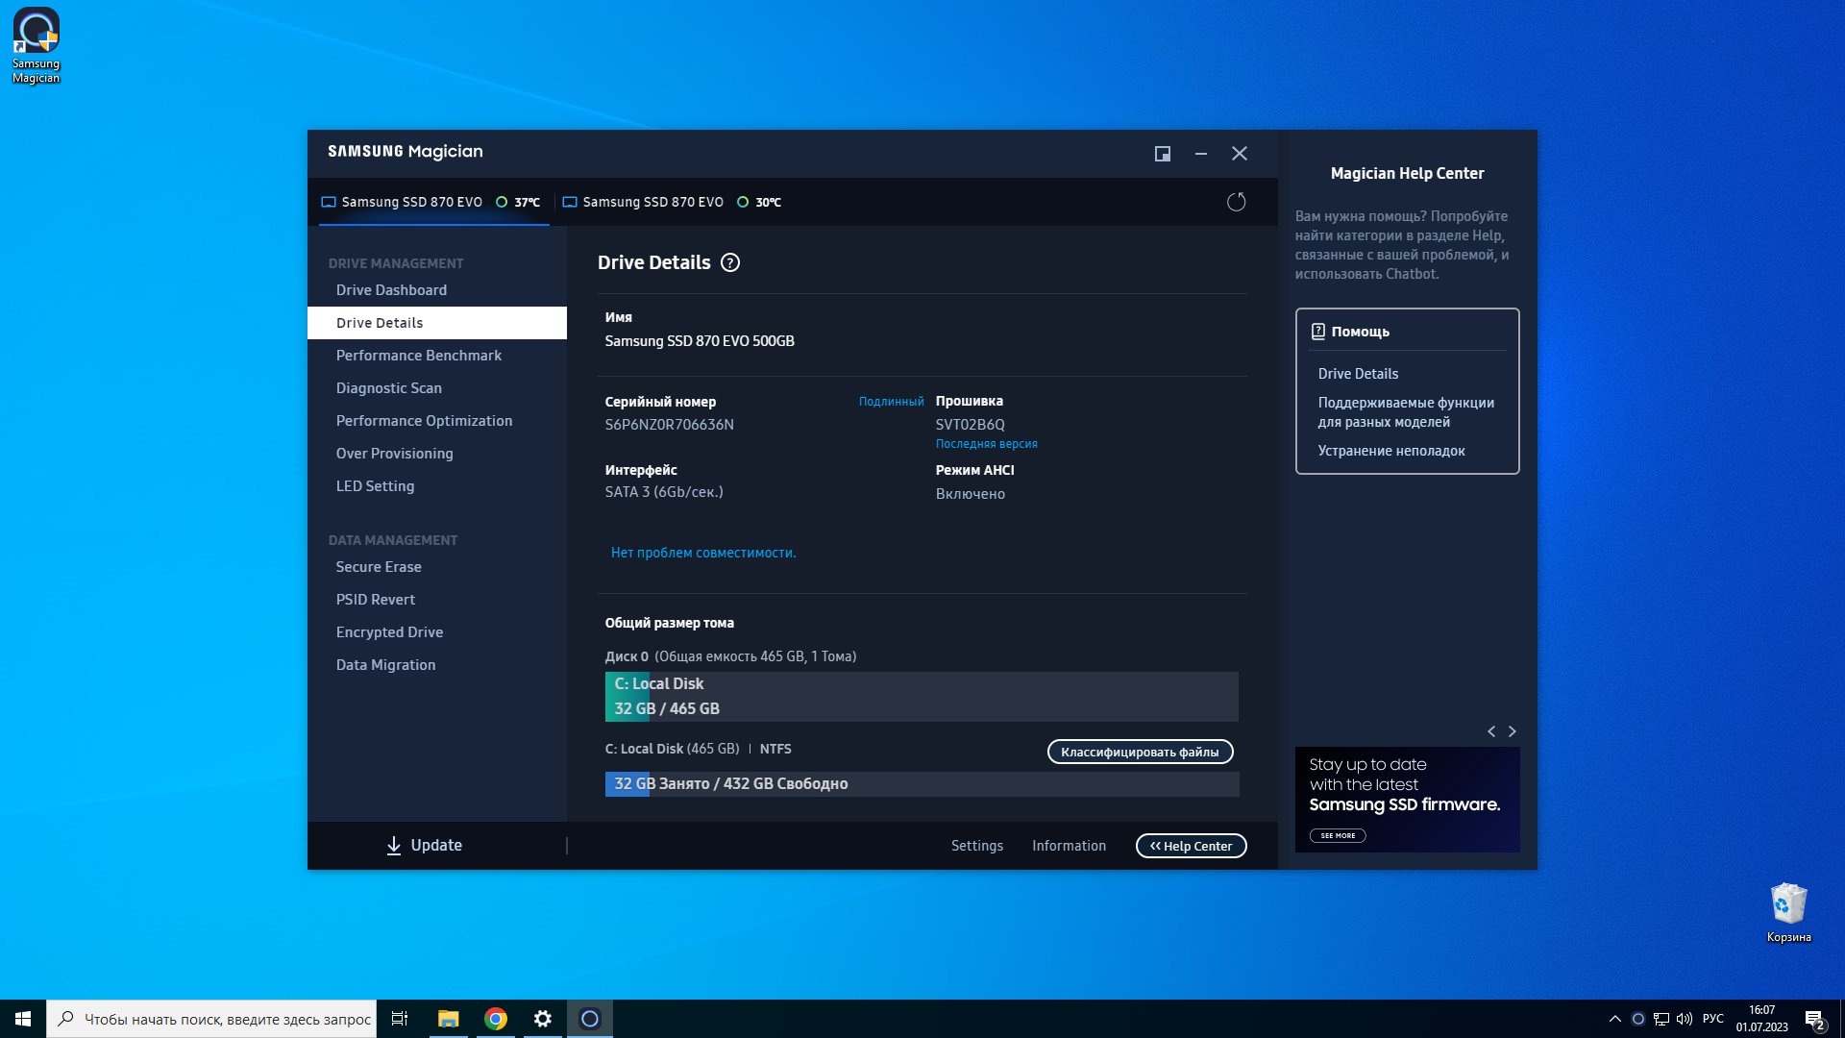1845x1038 pixels.
Task: Show next Help Center banner arrow
Action: coord(1513,731)
